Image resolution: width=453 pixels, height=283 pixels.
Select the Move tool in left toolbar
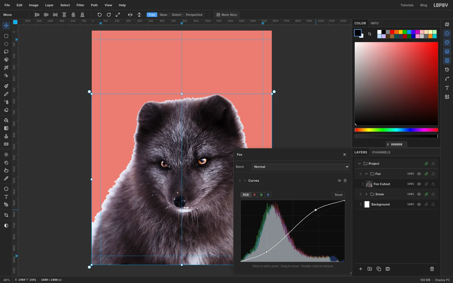point(6,25)
